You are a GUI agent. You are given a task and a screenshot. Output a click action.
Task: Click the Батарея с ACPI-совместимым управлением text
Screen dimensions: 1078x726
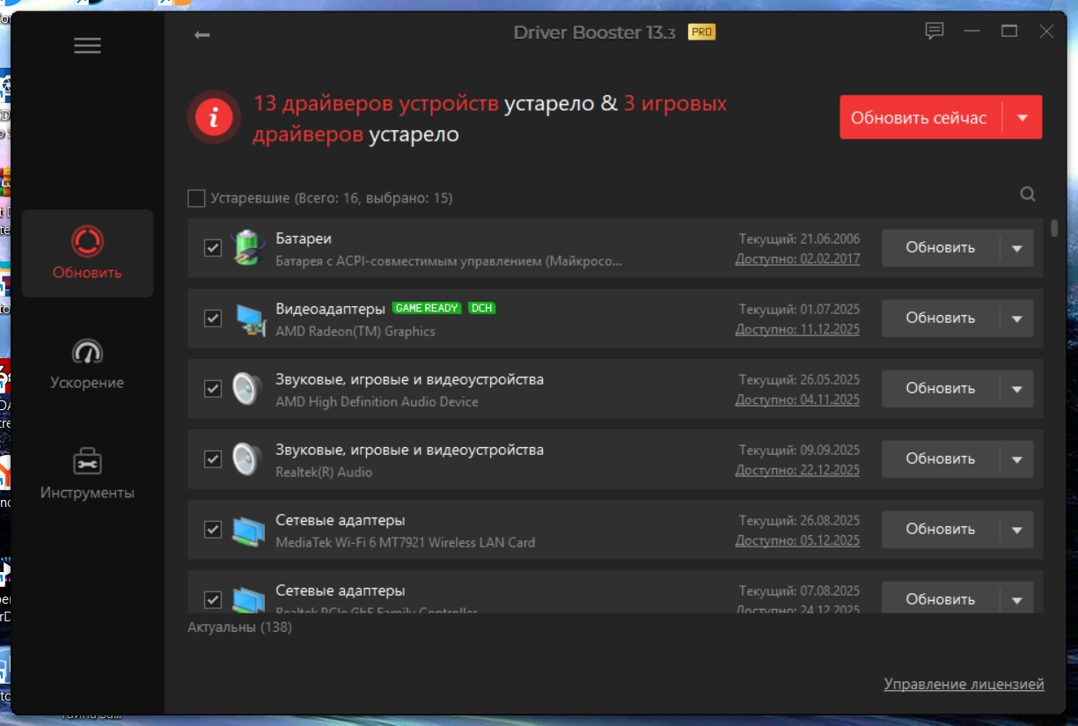pos(450,260)
